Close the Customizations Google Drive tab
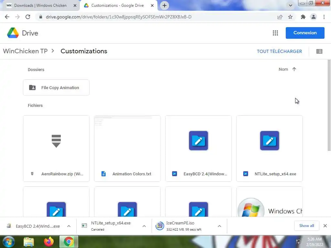Viewport: 331px width, 248px height. [152, 5]
